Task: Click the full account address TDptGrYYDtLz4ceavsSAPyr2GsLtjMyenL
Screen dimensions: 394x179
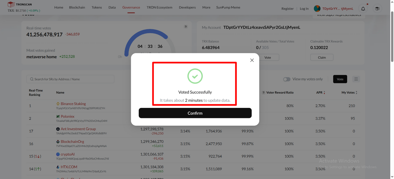Action: (262, 27)
